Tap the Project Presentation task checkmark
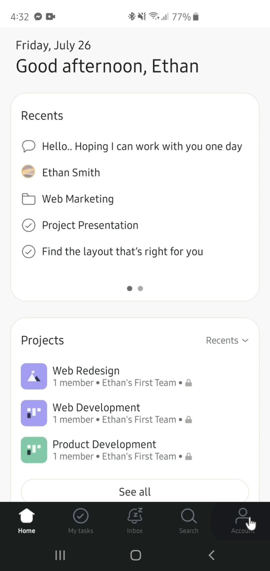 coord(29,225)
